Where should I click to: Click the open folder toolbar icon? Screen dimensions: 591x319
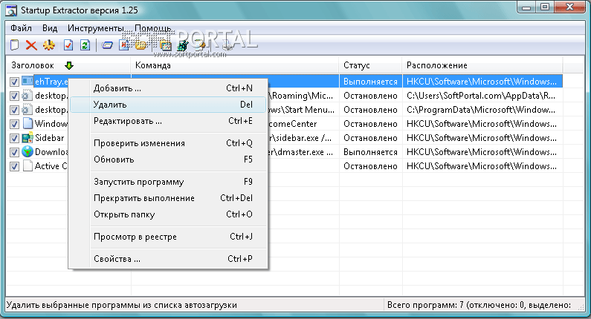tap(141, 45)
